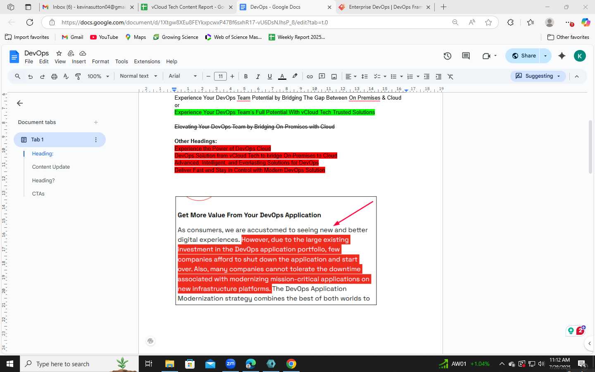
Task: Jump to CTAs outline entry
Action: point(38,194)
